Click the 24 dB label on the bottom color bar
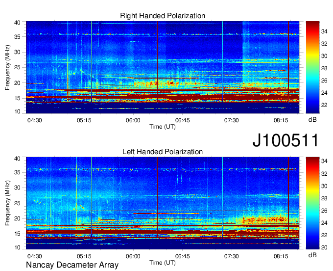The height and width of the screenshot is (271, 333). (324, 223)
